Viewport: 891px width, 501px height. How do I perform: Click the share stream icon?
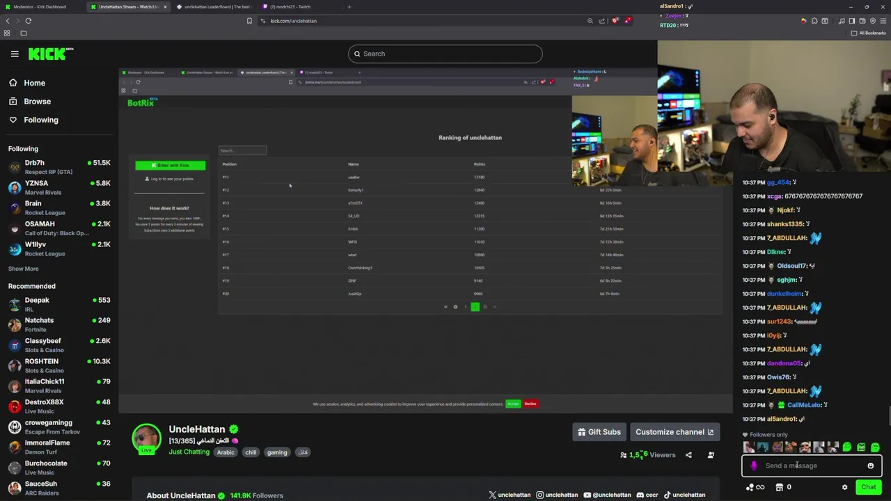click(688, 455)
